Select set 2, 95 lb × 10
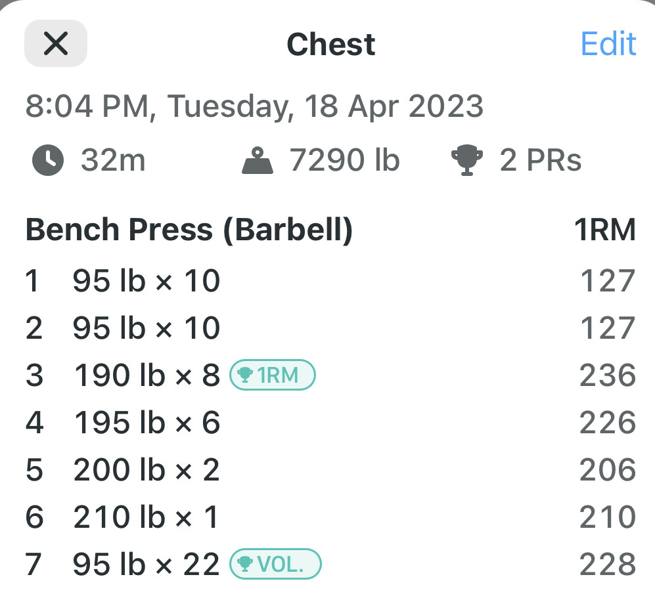The image size is (655, 600). [330, 328]
